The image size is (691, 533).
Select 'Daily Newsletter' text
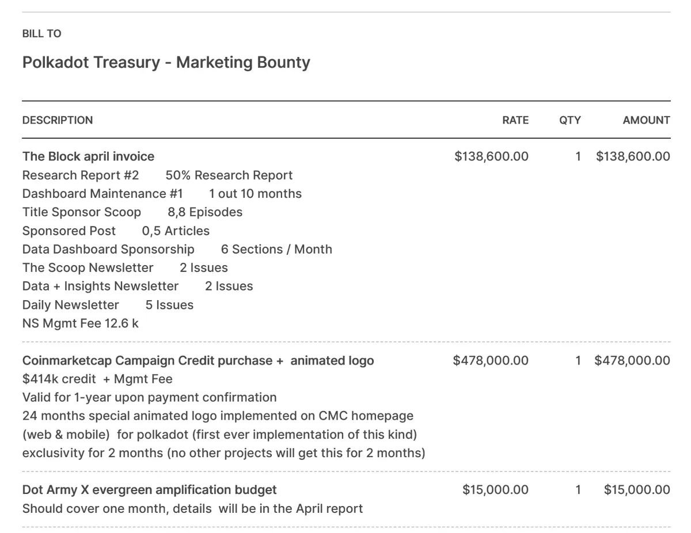70,305
